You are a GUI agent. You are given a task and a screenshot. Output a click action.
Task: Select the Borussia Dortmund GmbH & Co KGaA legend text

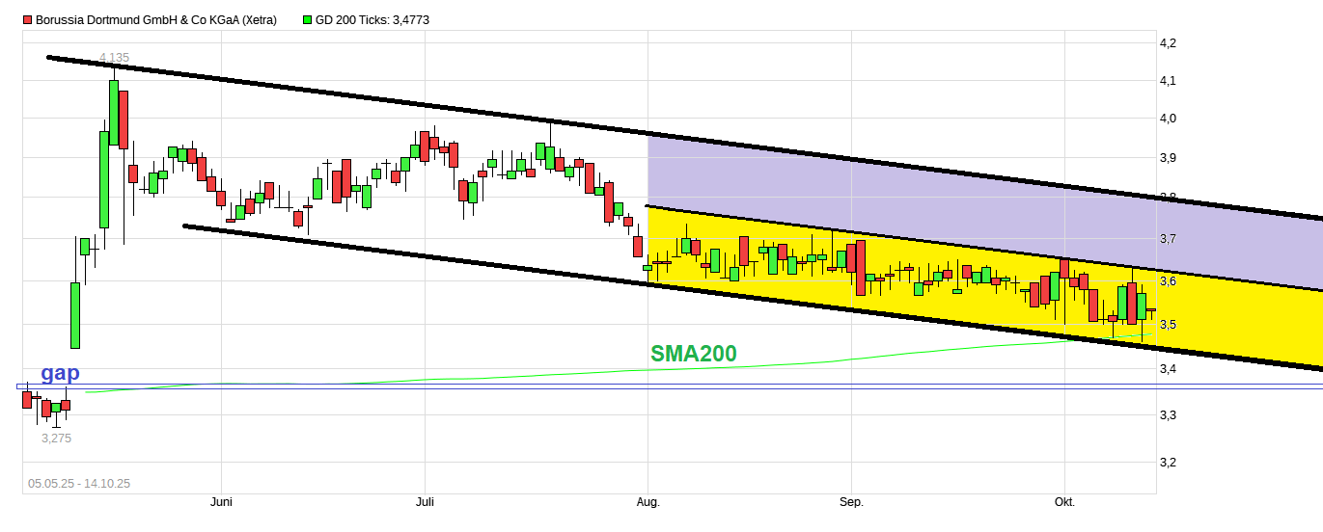click(x=156, y=19)
